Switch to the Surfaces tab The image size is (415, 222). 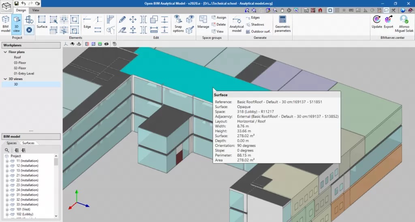click(x=28, y=143)
